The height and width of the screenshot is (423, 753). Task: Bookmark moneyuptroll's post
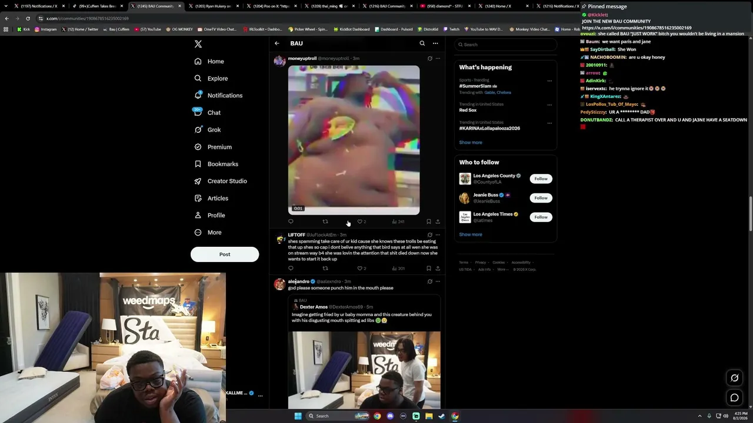pos(429,221)
